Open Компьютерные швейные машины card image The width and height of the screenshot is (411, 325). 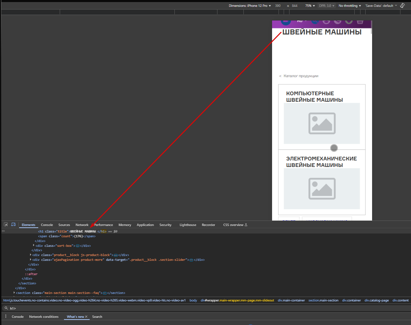pyautogui.click(x=322, y=123)
